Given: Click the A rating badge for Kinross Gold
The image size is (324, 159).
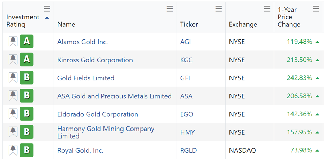Looking at the screenshot, I should [27, 60].
